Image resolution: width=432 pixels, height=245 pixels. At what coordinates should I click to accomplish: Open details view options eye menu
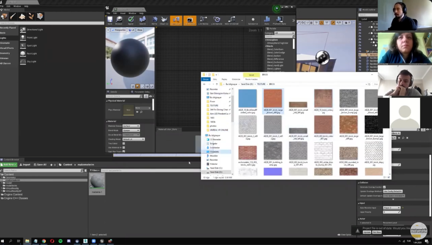tap(151, 96)
